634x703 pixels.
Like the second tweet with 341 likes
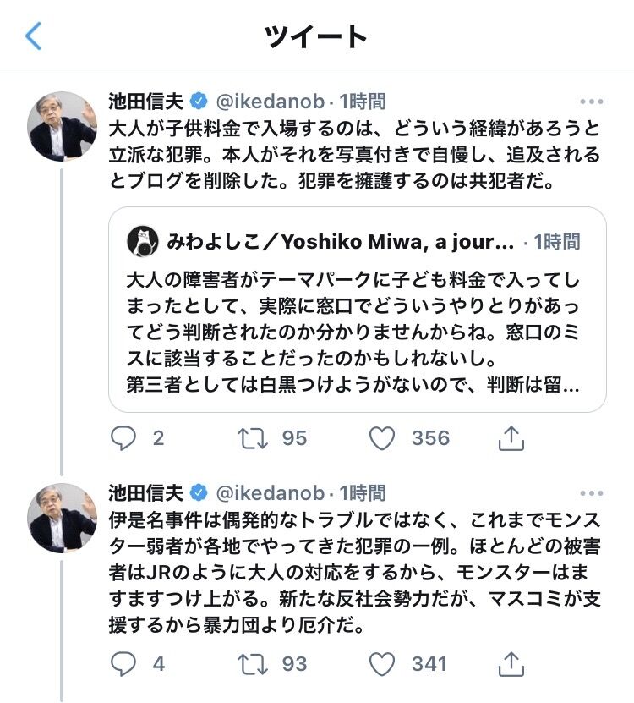tap(383, 663)
